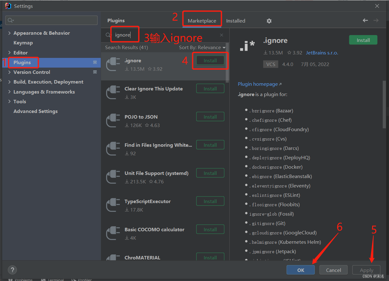Select Advanced Settings in the tree
The height and width of the screenshot is (281, 389).
35,111
